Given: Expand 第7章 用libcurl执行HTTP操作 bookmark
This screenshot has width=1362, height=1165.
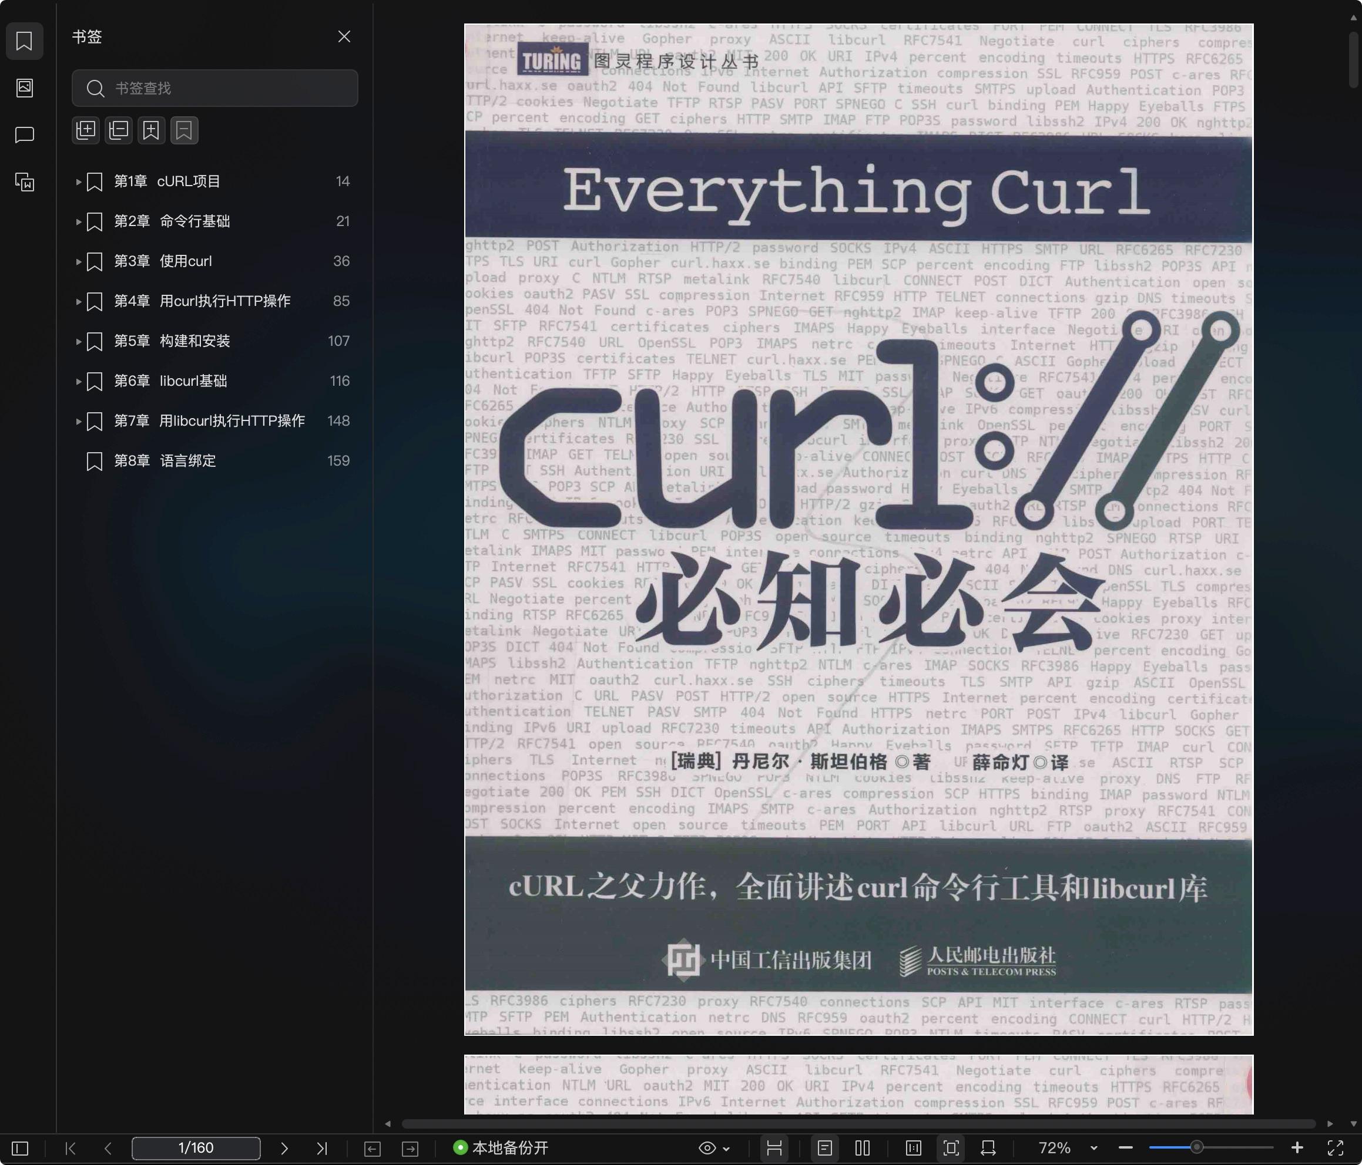Looking at the screenshot, I should click(x=78, y=421).
